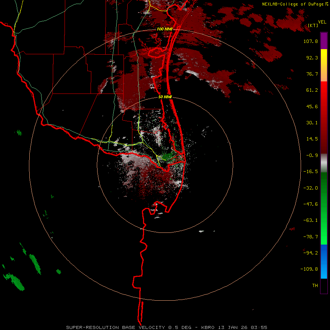
Task: Click the [KT] units label
Action: tap(313, 25)
